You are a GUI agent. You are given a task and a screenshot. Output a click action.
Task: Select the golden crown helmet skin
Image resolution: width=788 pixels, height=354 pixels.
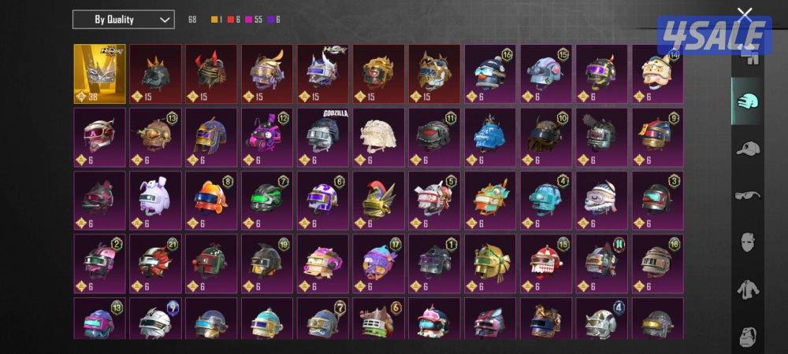pos(99,74)
